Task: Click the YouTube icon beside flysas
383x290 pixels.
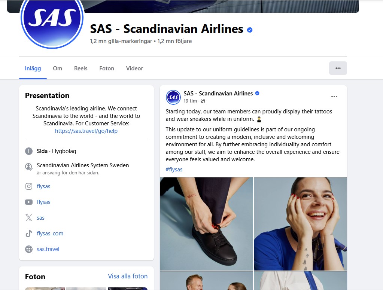Action: coord(29,202)
